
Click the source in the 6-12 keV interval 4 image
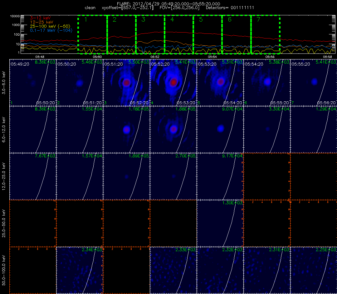pos(173,129)
